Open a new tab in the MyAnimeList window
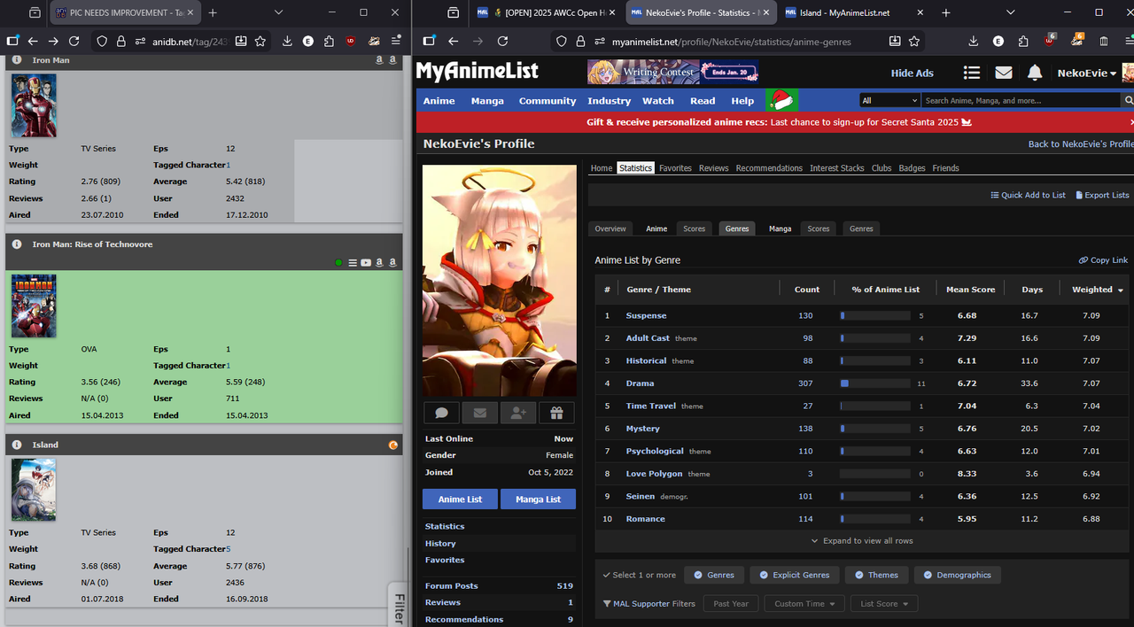Viewport: 1134px width, 627px height. coord(946,12)
